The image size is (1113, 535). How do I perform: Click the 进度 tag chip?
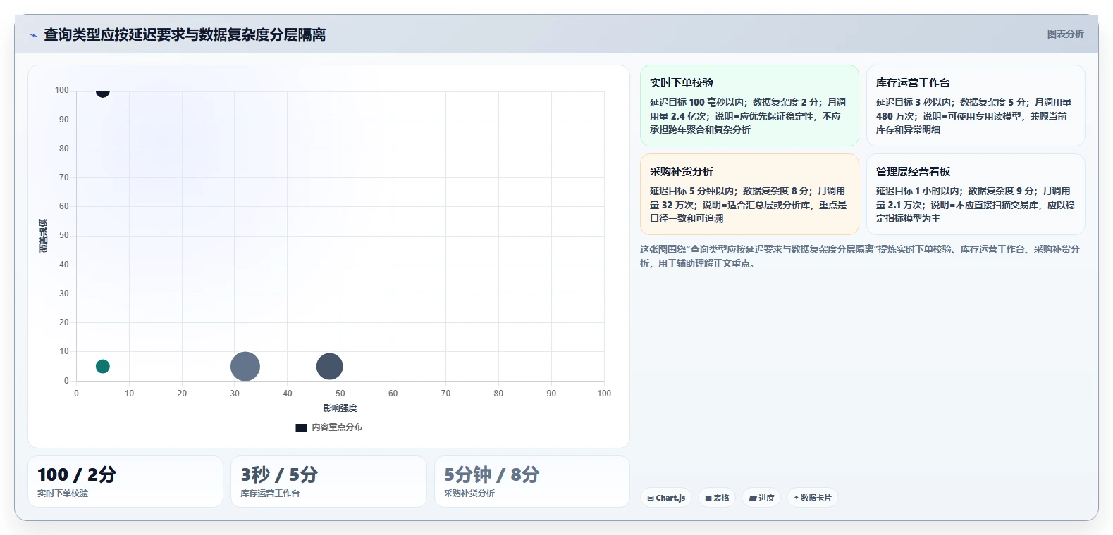tap(761, 498)
